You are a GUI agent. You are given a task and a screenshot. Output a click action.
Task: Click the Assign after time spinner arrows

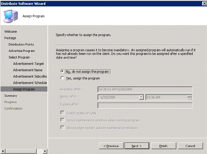189,97
